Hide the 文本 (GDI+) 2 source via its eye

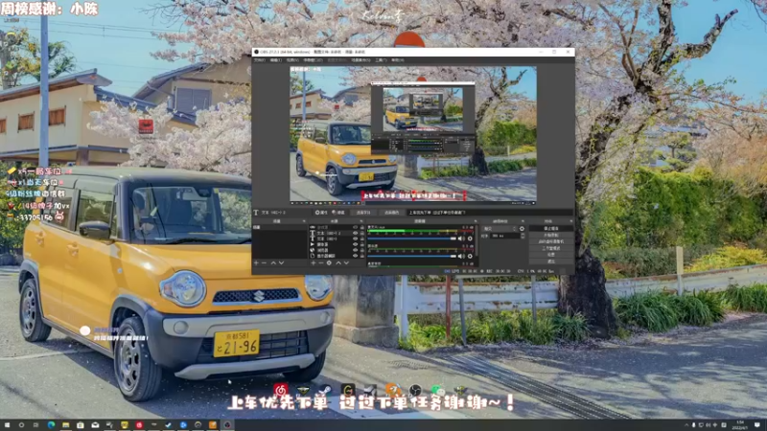tap(355, 233)
